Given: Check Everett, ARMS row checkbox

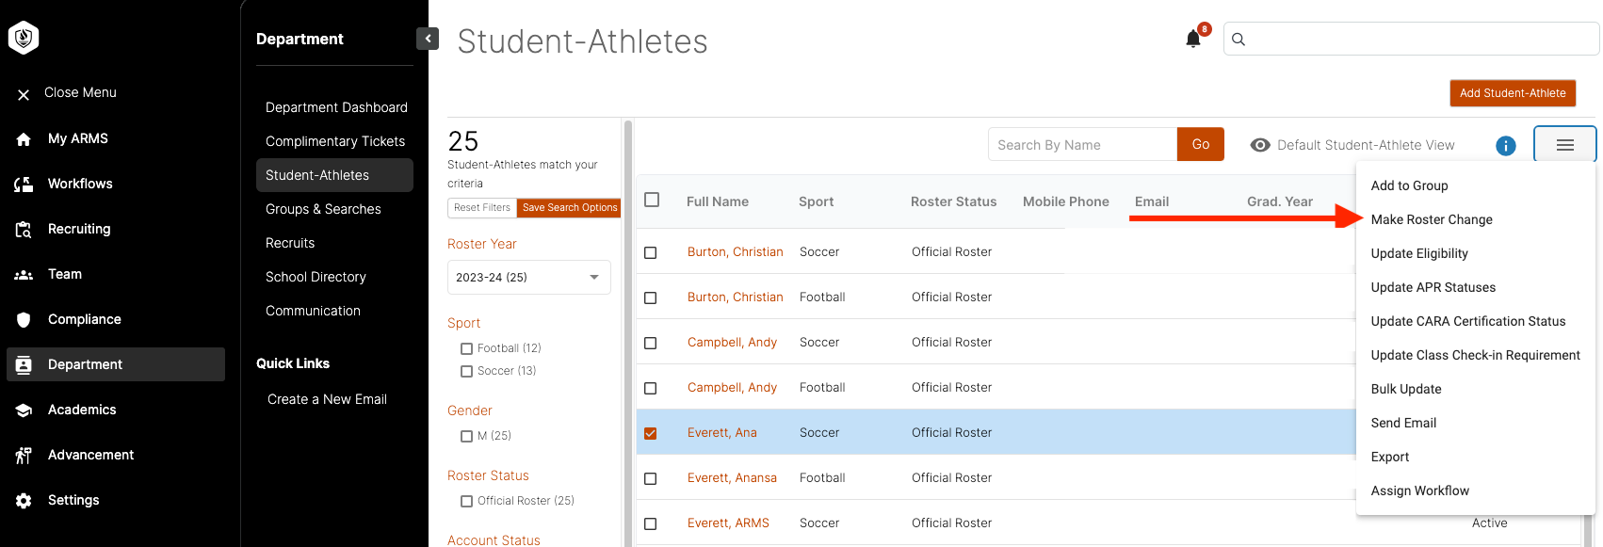Looking at the screenshot, I should [650, 523].
